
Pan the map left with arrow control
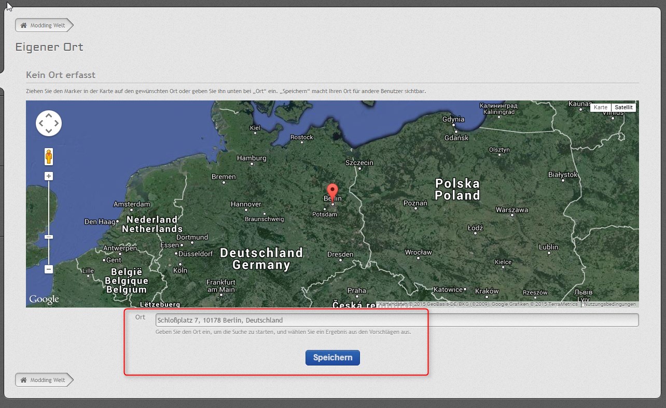click(41, 123)
